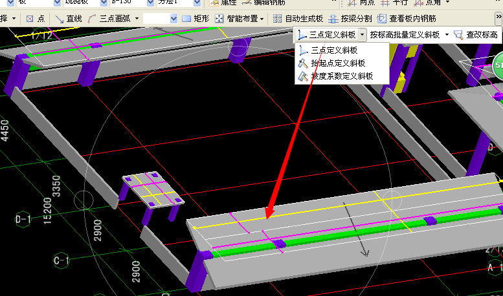Expand arrow beside 三点定义斜板 button
The height and width of the screenshot is (296, 503).
[362, 34]
